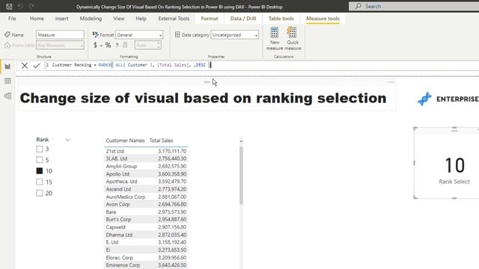The width and height of the screenshot is (479, 269).
Task: Open the Modeling ribbon tab
Action: (x=91, y=19)
